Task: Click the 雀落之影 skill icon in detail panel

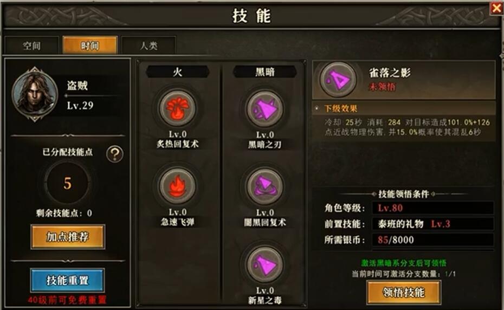Action: click(x=338, y=79)
